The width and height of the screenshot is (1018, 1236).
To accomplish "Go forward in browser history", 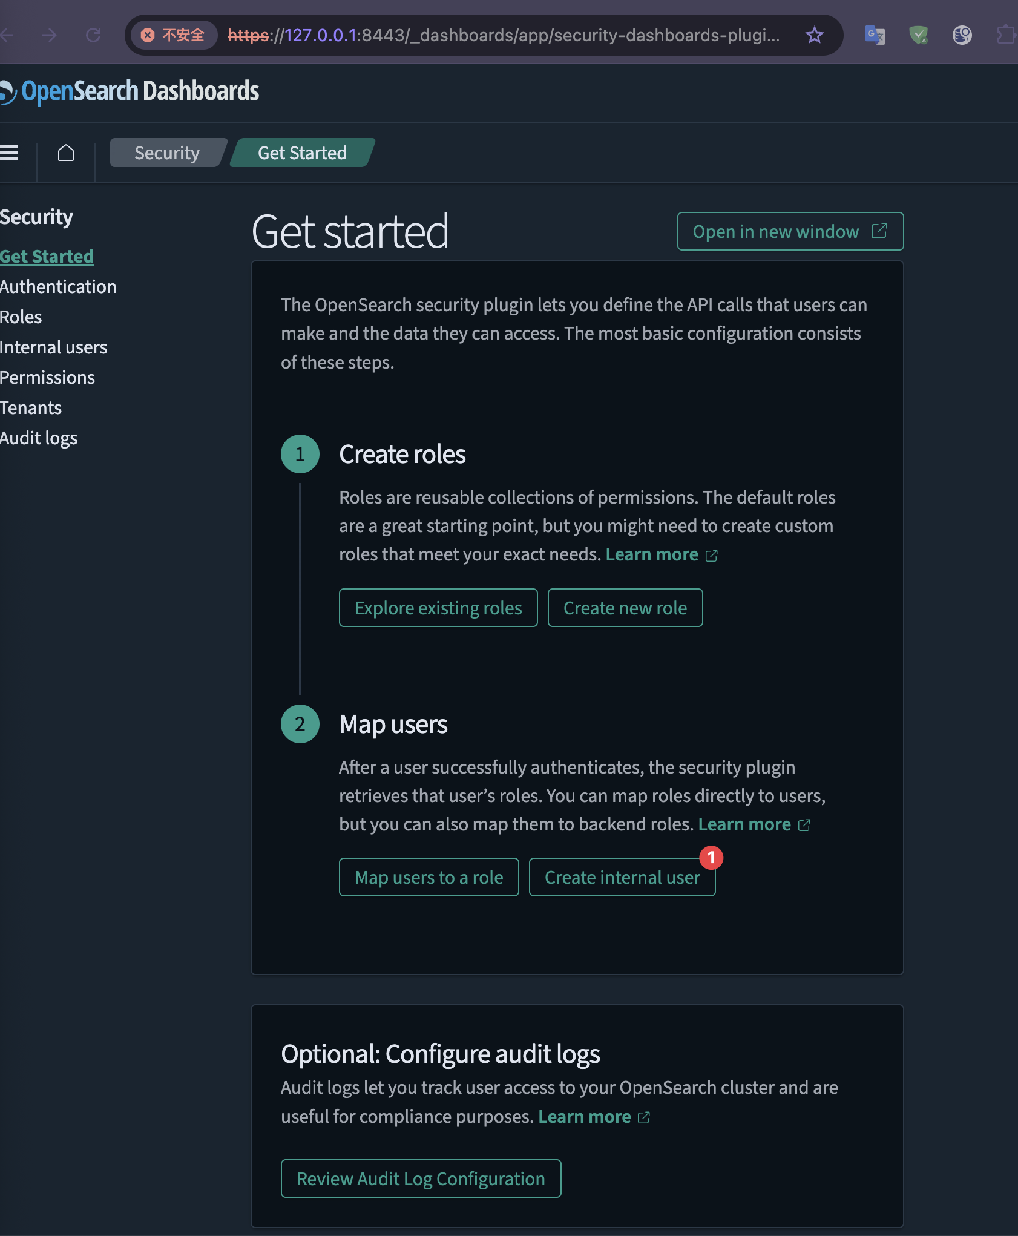I will (x=50, y=35).
